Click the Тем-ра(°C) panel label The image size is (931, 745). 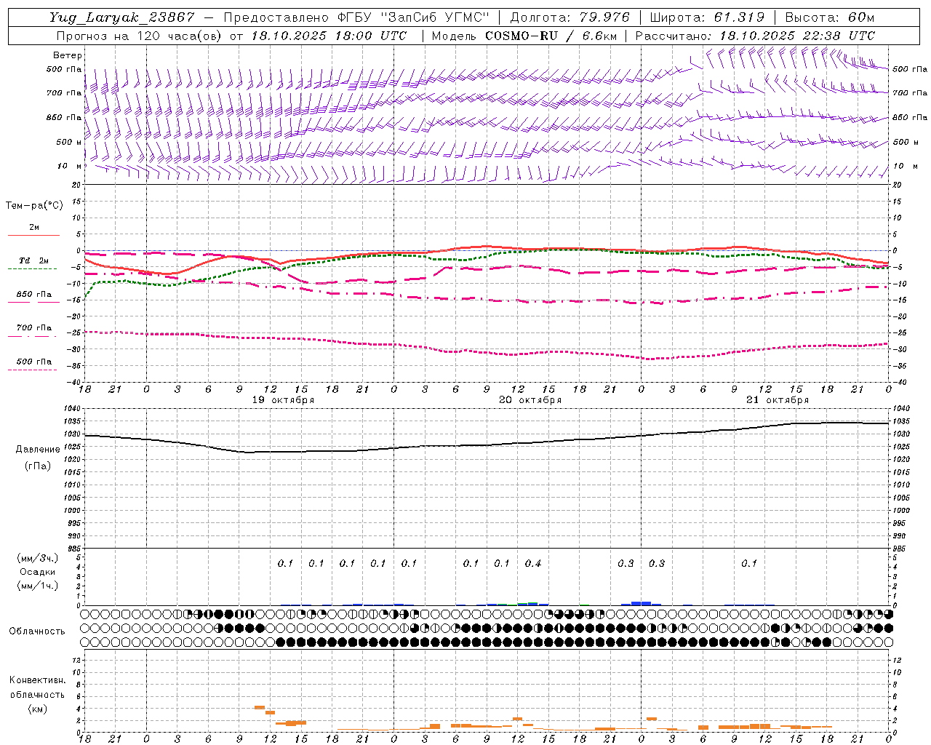pyautogui.click(x=34, y=206)
